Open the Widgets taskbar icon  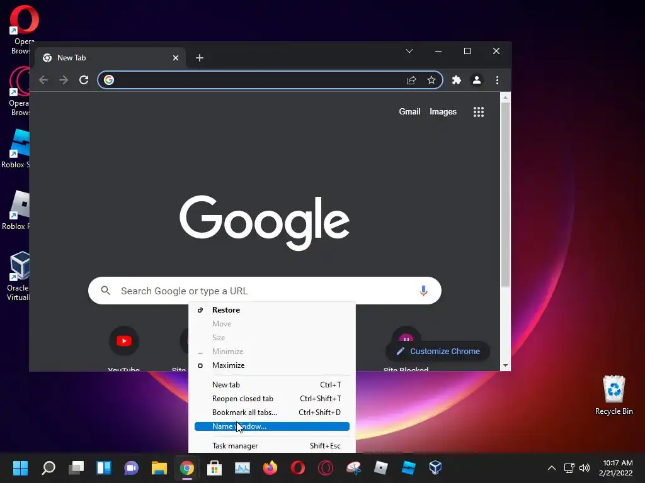point(104,468)
